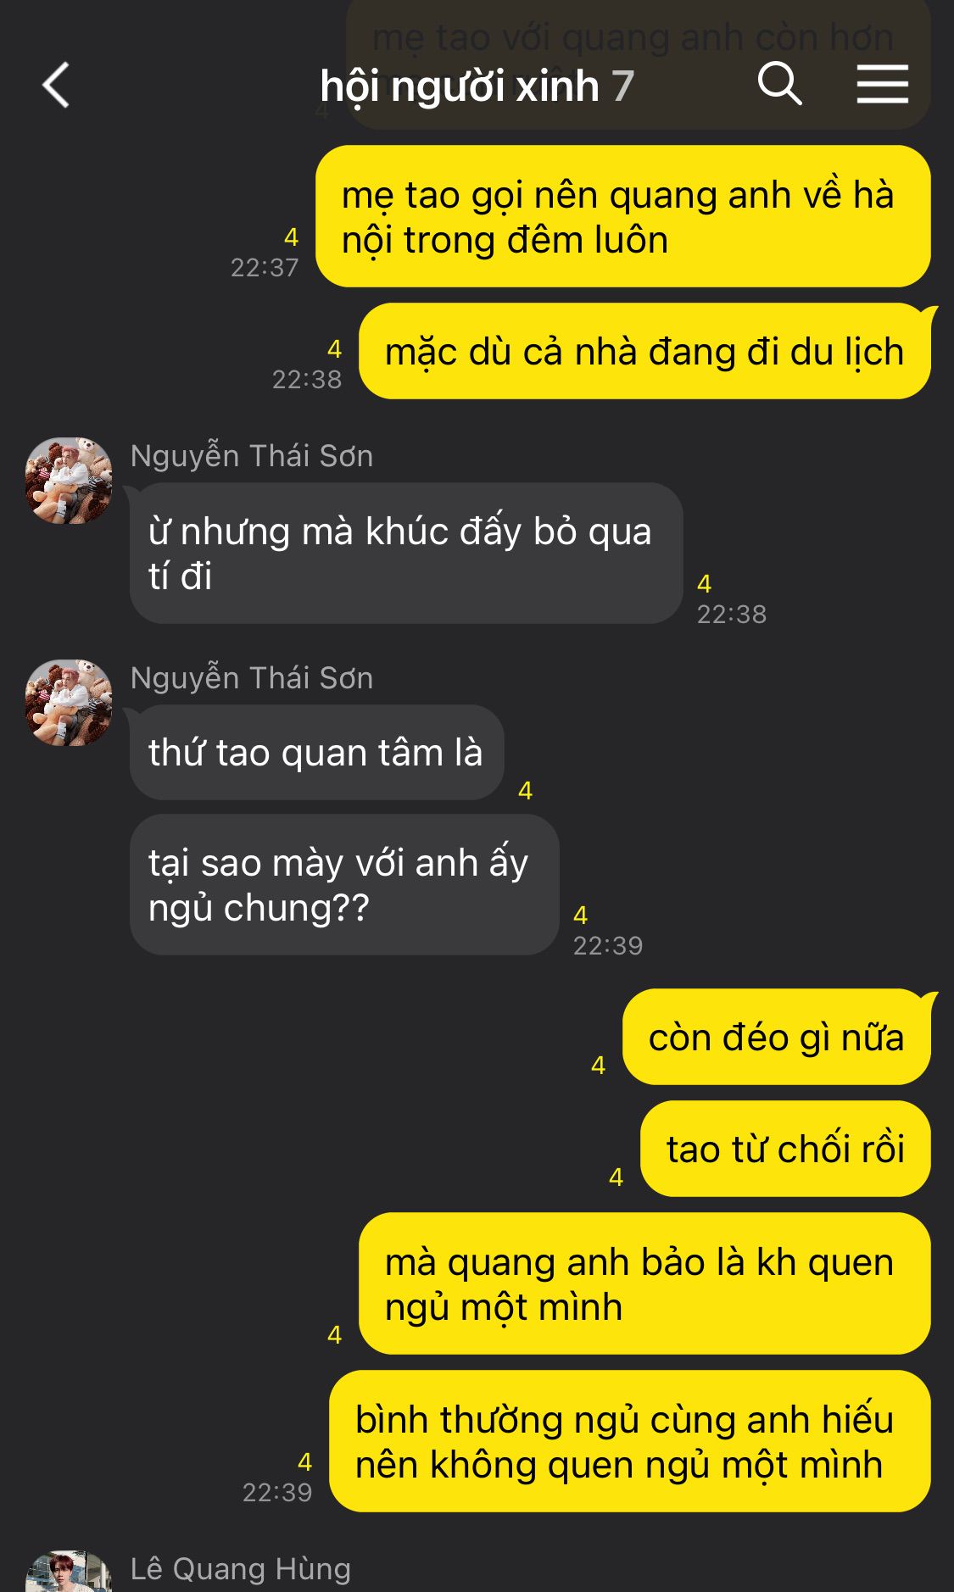This screenshot has width=954, height=1592.
Task: Open Nguyễn Thái Sơn's second avatar
Action: click(69, 703)
